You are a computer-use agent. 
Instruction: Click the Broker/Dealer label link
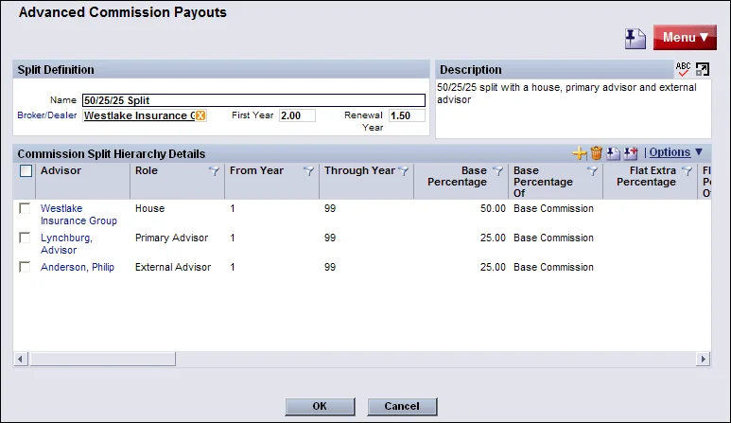47,115
